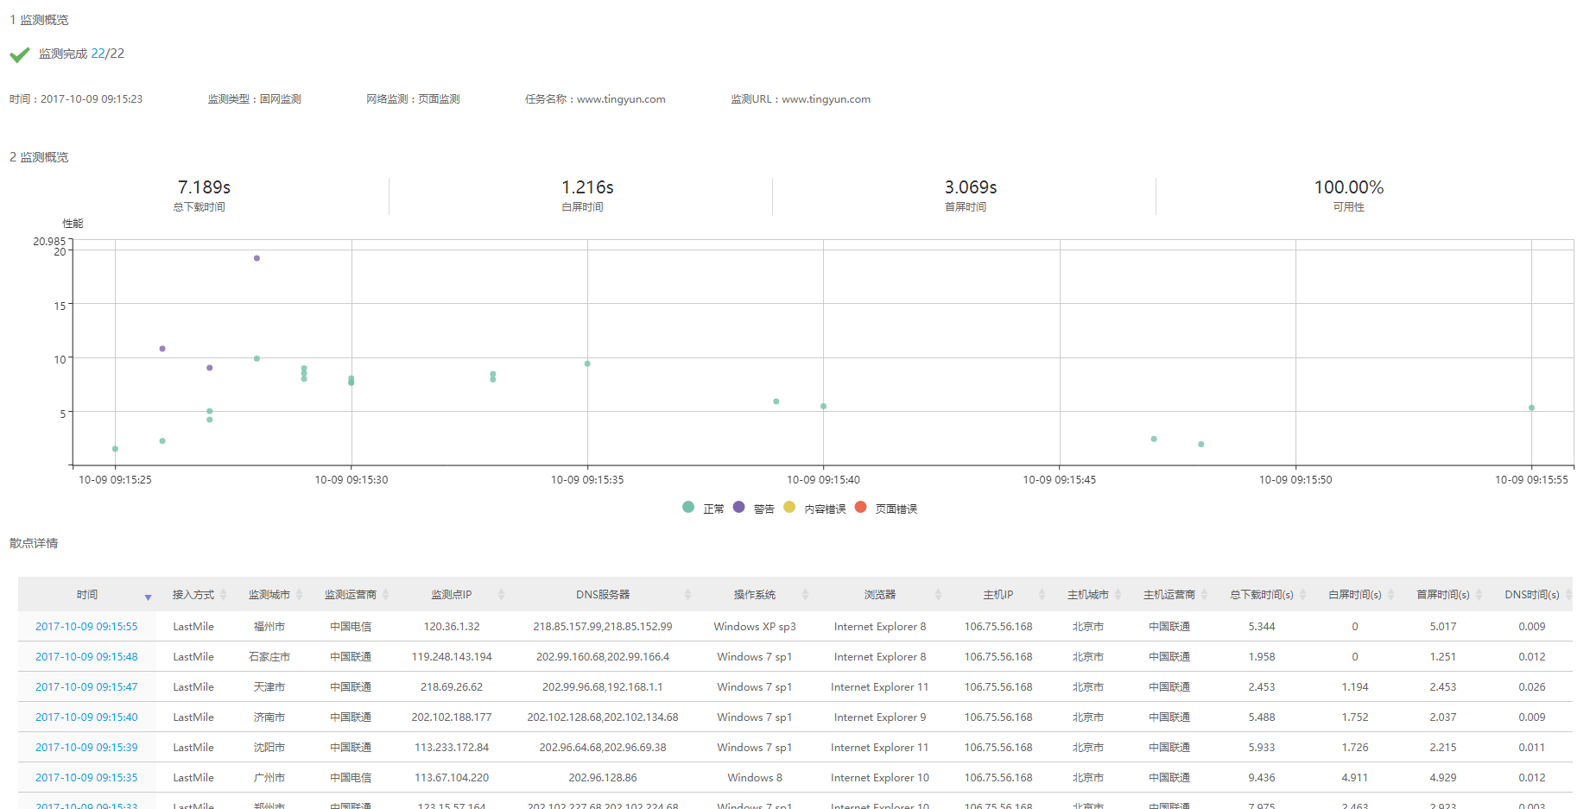Click the sort icon next to 总下载时间(s)
Viewport: 1590px width, 809px height.
pyautogui.click(x=1303, y=595)
